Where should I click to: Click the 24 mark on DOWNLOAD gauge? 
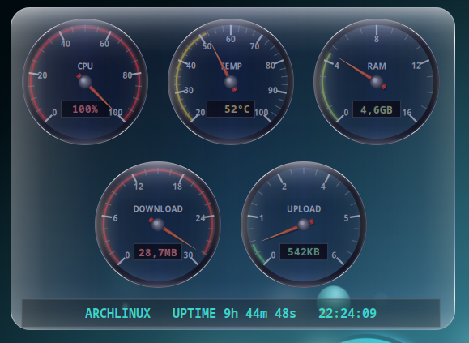pyautogui.click(x=200, y=218)
